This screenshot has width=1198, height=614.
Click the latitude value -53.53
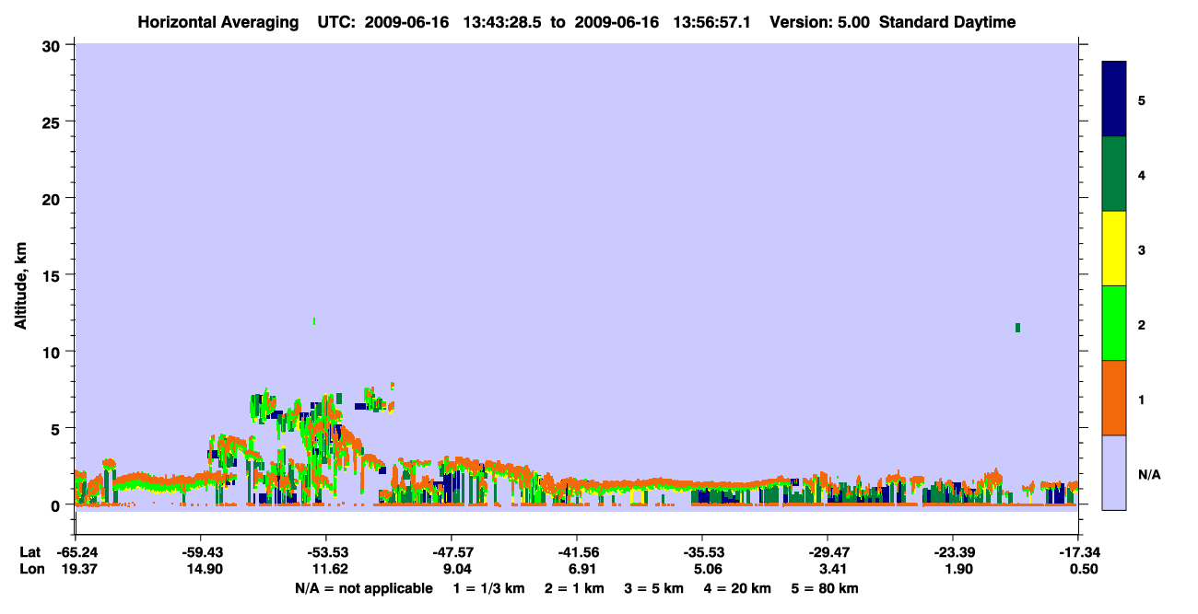point(326,552)
